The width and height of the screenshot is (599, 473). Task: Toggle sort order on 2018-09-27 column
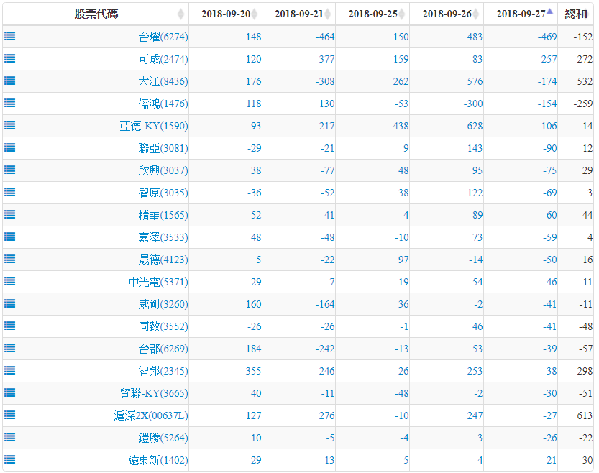[x=520, y=14]
